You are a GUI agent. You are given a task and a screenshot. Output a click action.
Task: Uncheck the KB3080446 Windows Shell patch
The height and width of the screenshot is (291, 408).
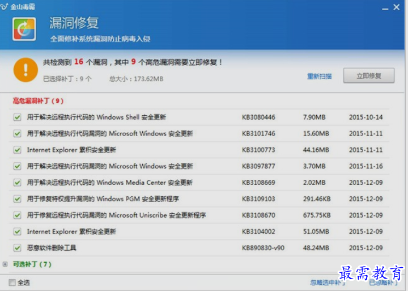coord(18,117)
